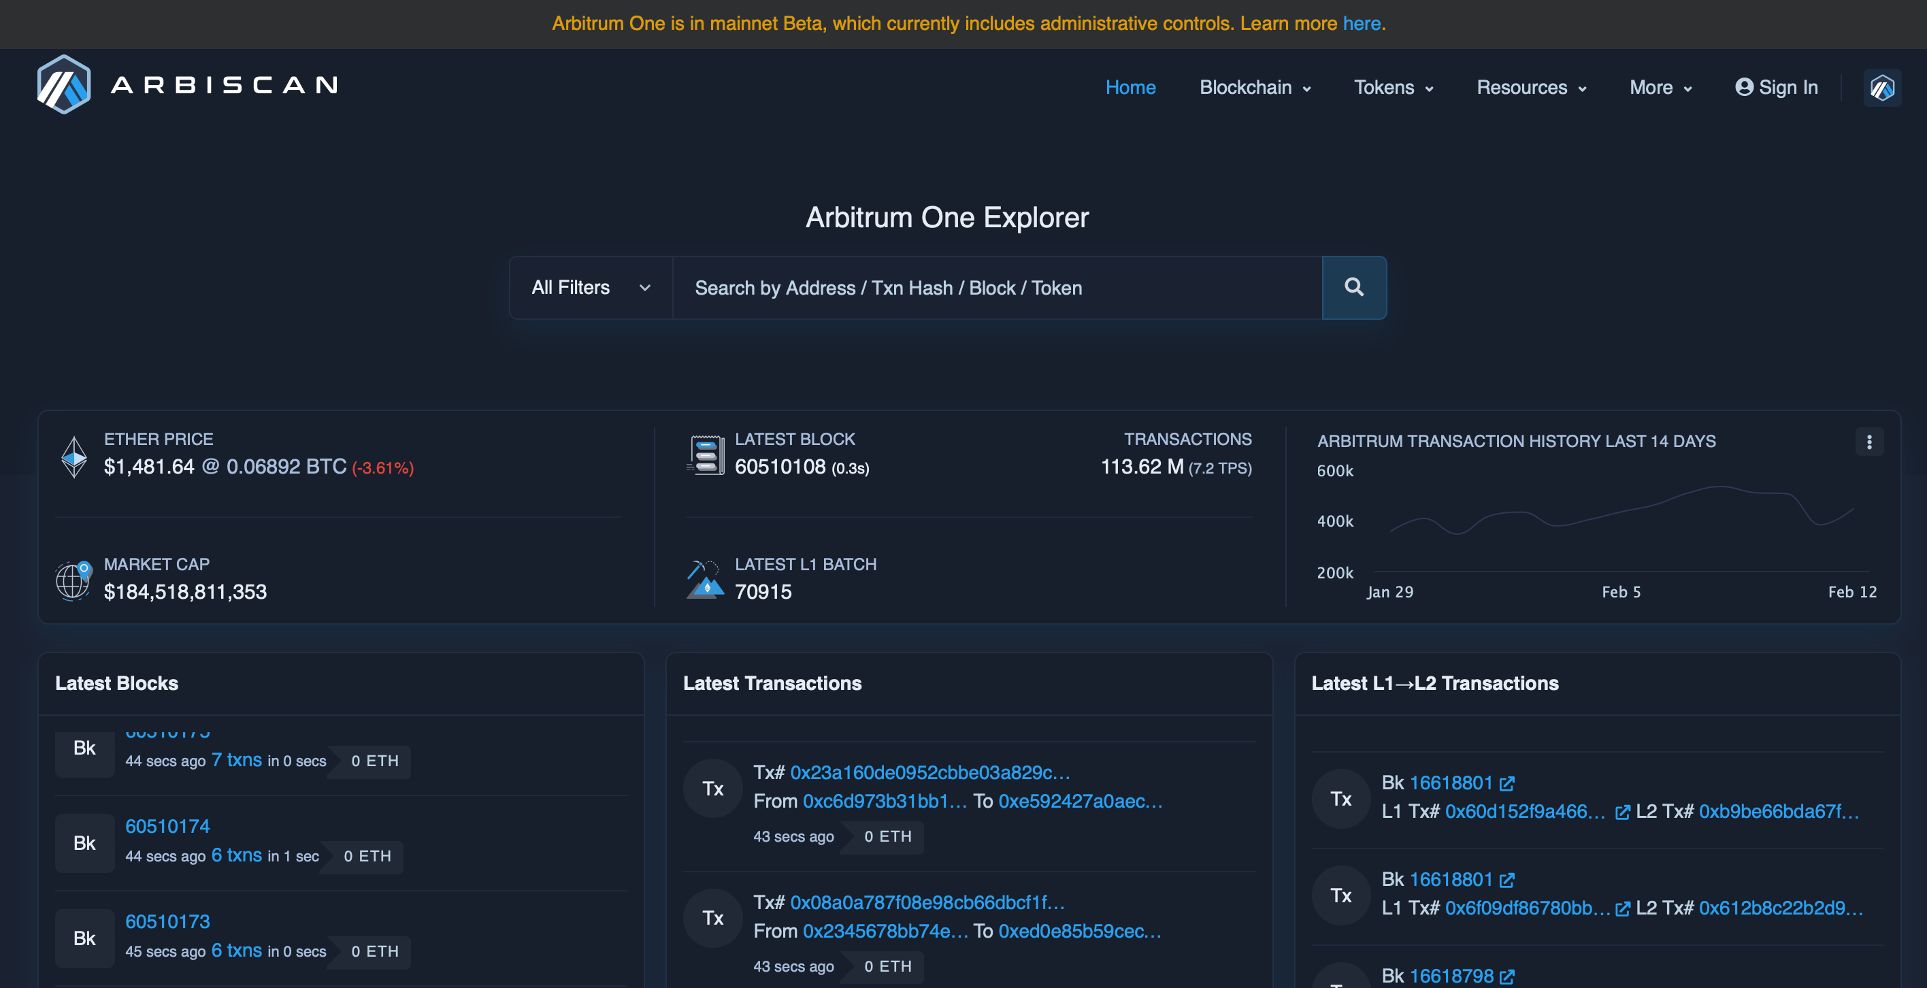Viewport: 1927px width, 988px height.
Task: Click the Market Cap globe icon
Action: tap(73, 580)
